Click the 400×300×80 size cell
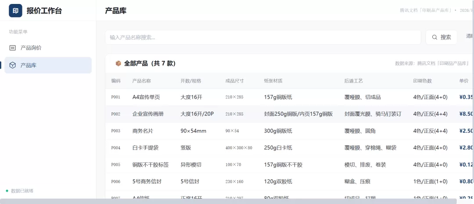Screen dimensions: 474x204 pos(239,148)
